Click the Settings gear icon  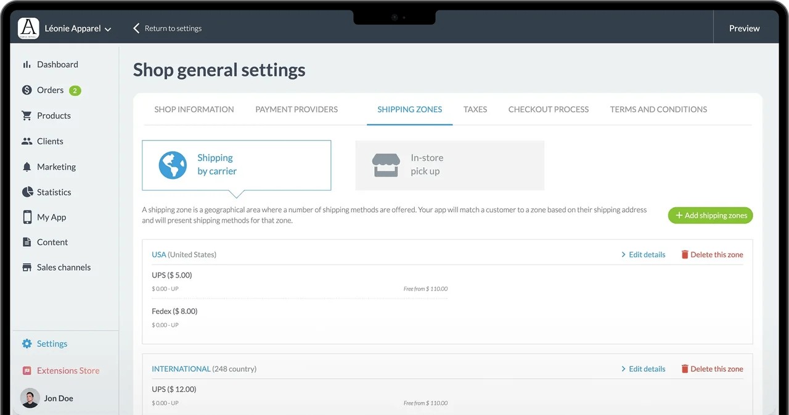tap(27, 344)
